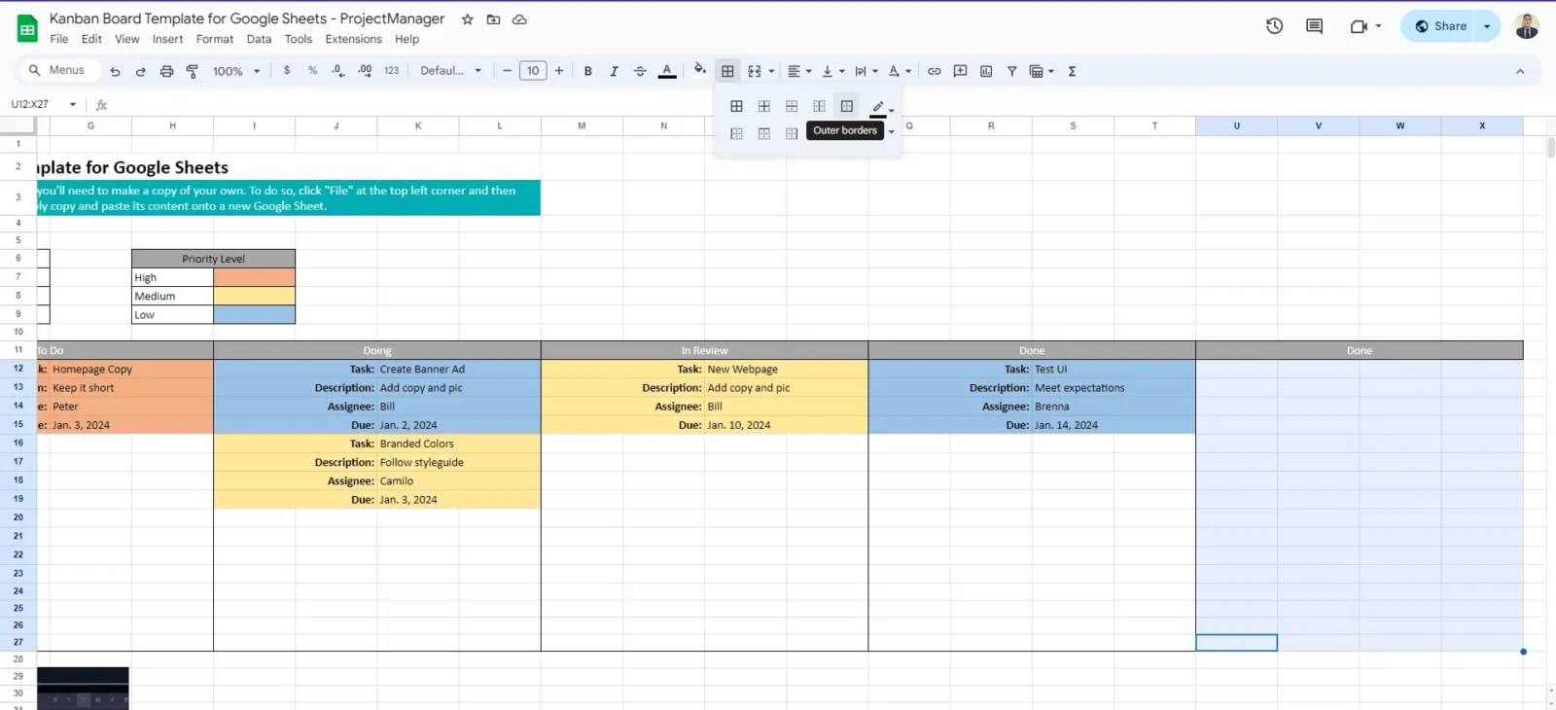
Task: Decrease font size with minus button
Action: pos(507,71)
